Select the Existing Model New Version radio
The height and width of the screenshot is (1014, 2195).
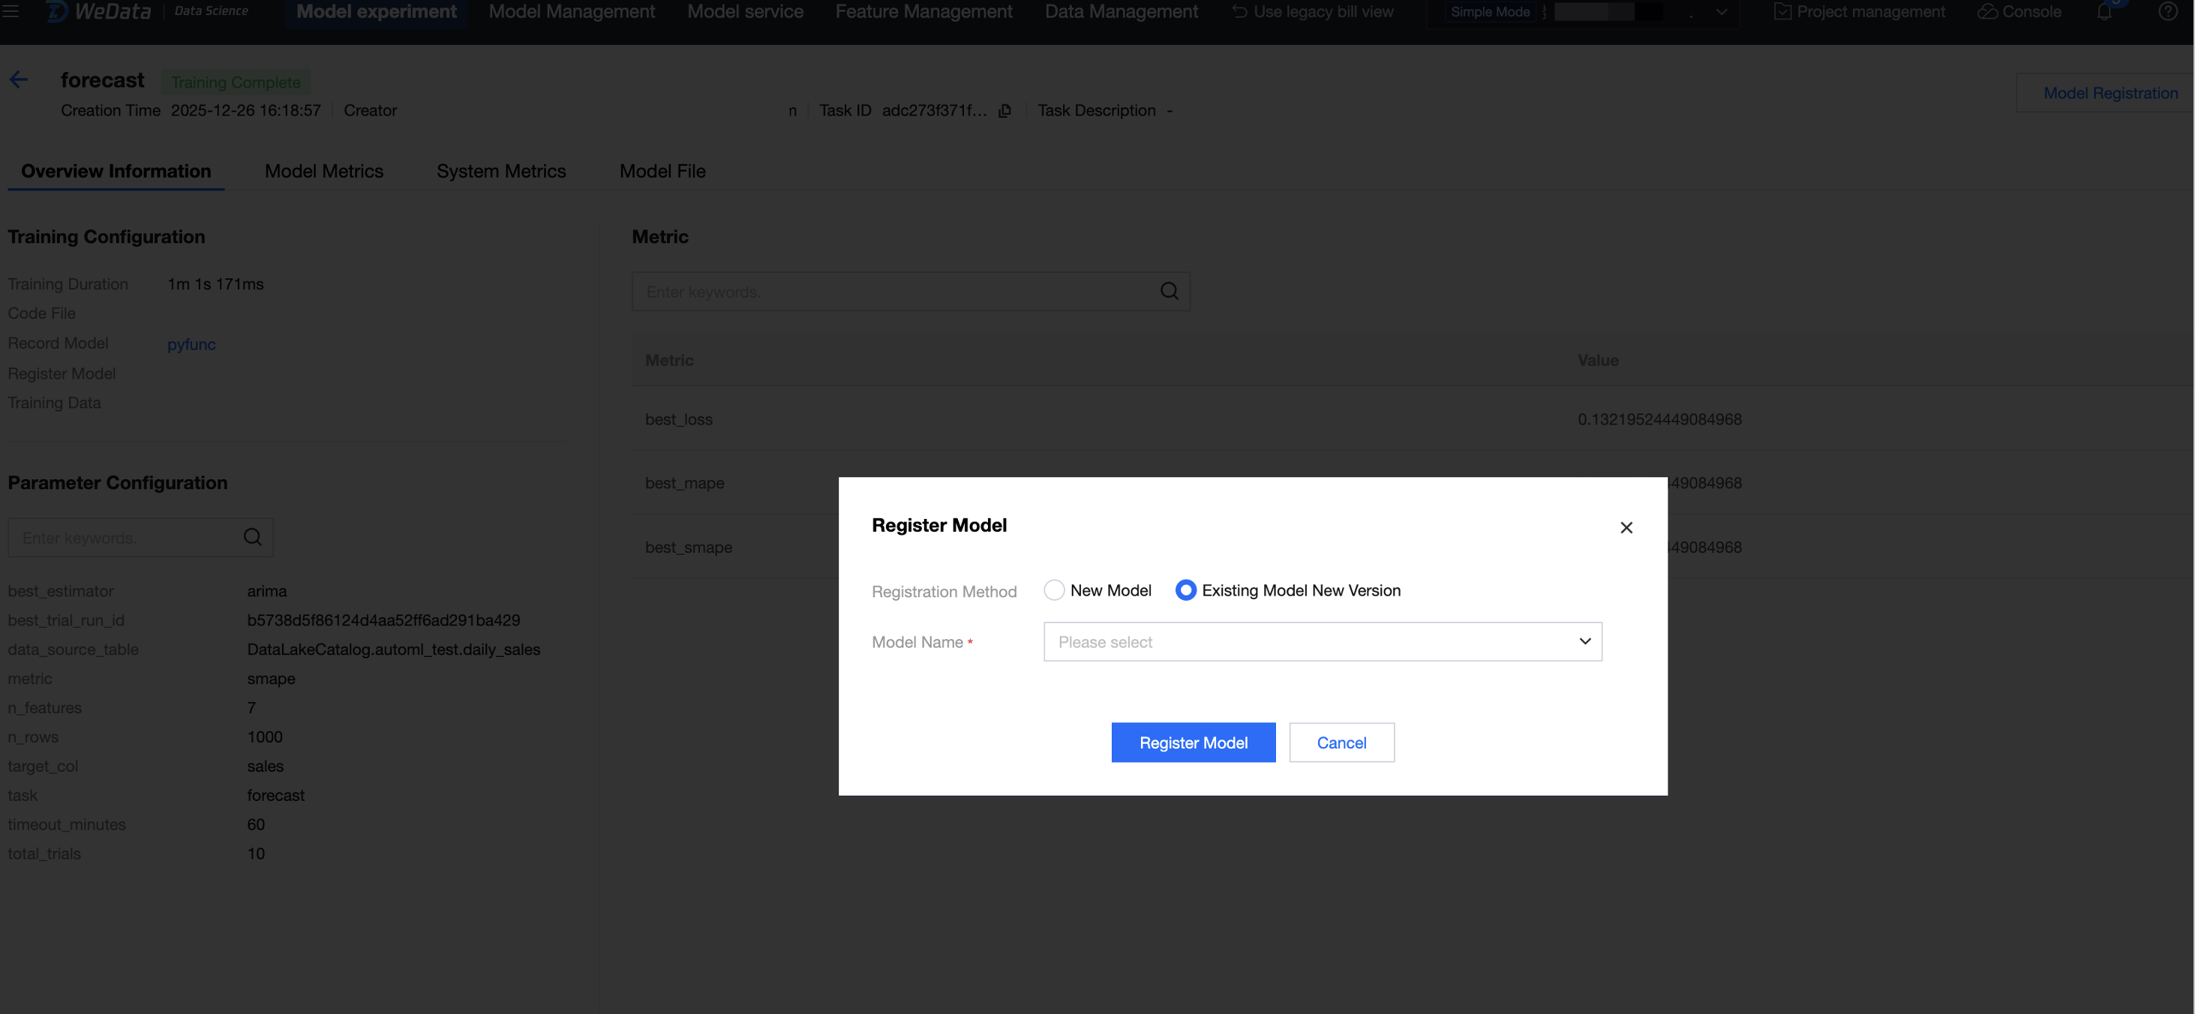tap(1185, 589)
